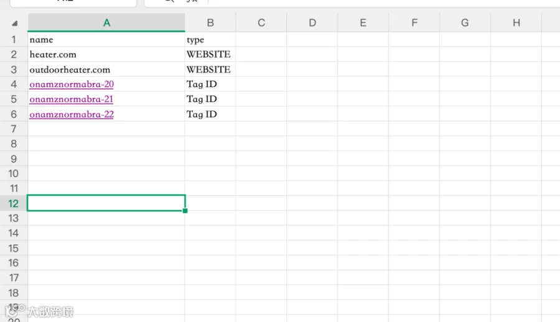Click the fill handle of selected cell

click(185, 211)
